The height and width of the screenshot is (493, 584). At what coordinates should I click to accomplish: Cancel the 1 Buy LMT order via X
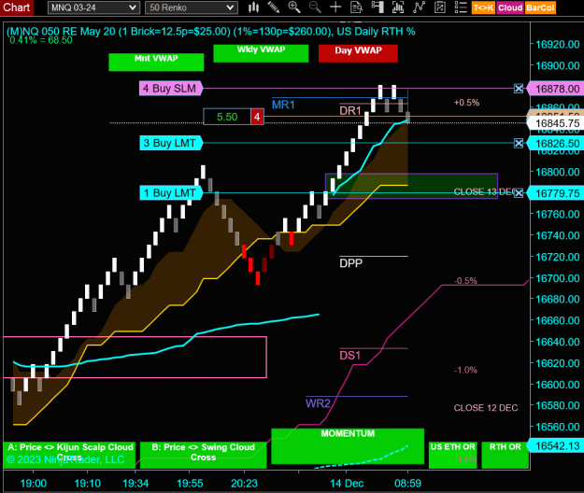click(519, 192)
